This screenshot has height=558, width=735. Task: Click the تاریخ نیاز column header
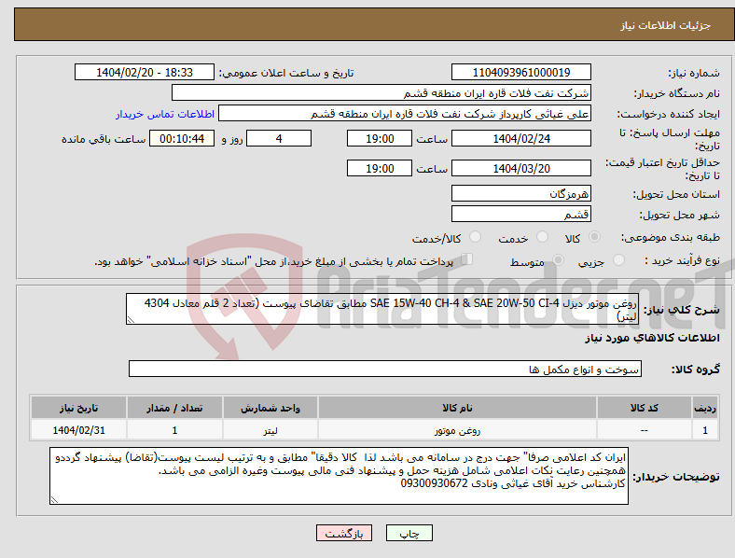(x=78, y=408)
